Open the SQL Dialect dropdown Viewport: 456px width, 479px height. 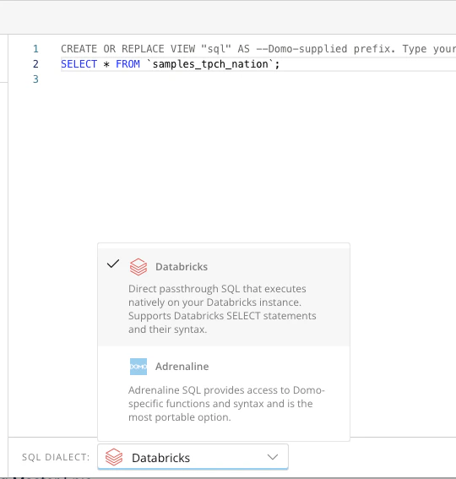(x=193, y=457)
